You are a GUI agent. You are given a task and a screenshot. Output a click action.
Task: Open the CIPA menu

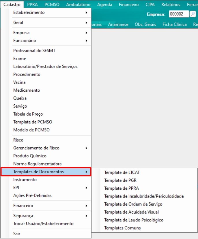click(x=150, y=5)
